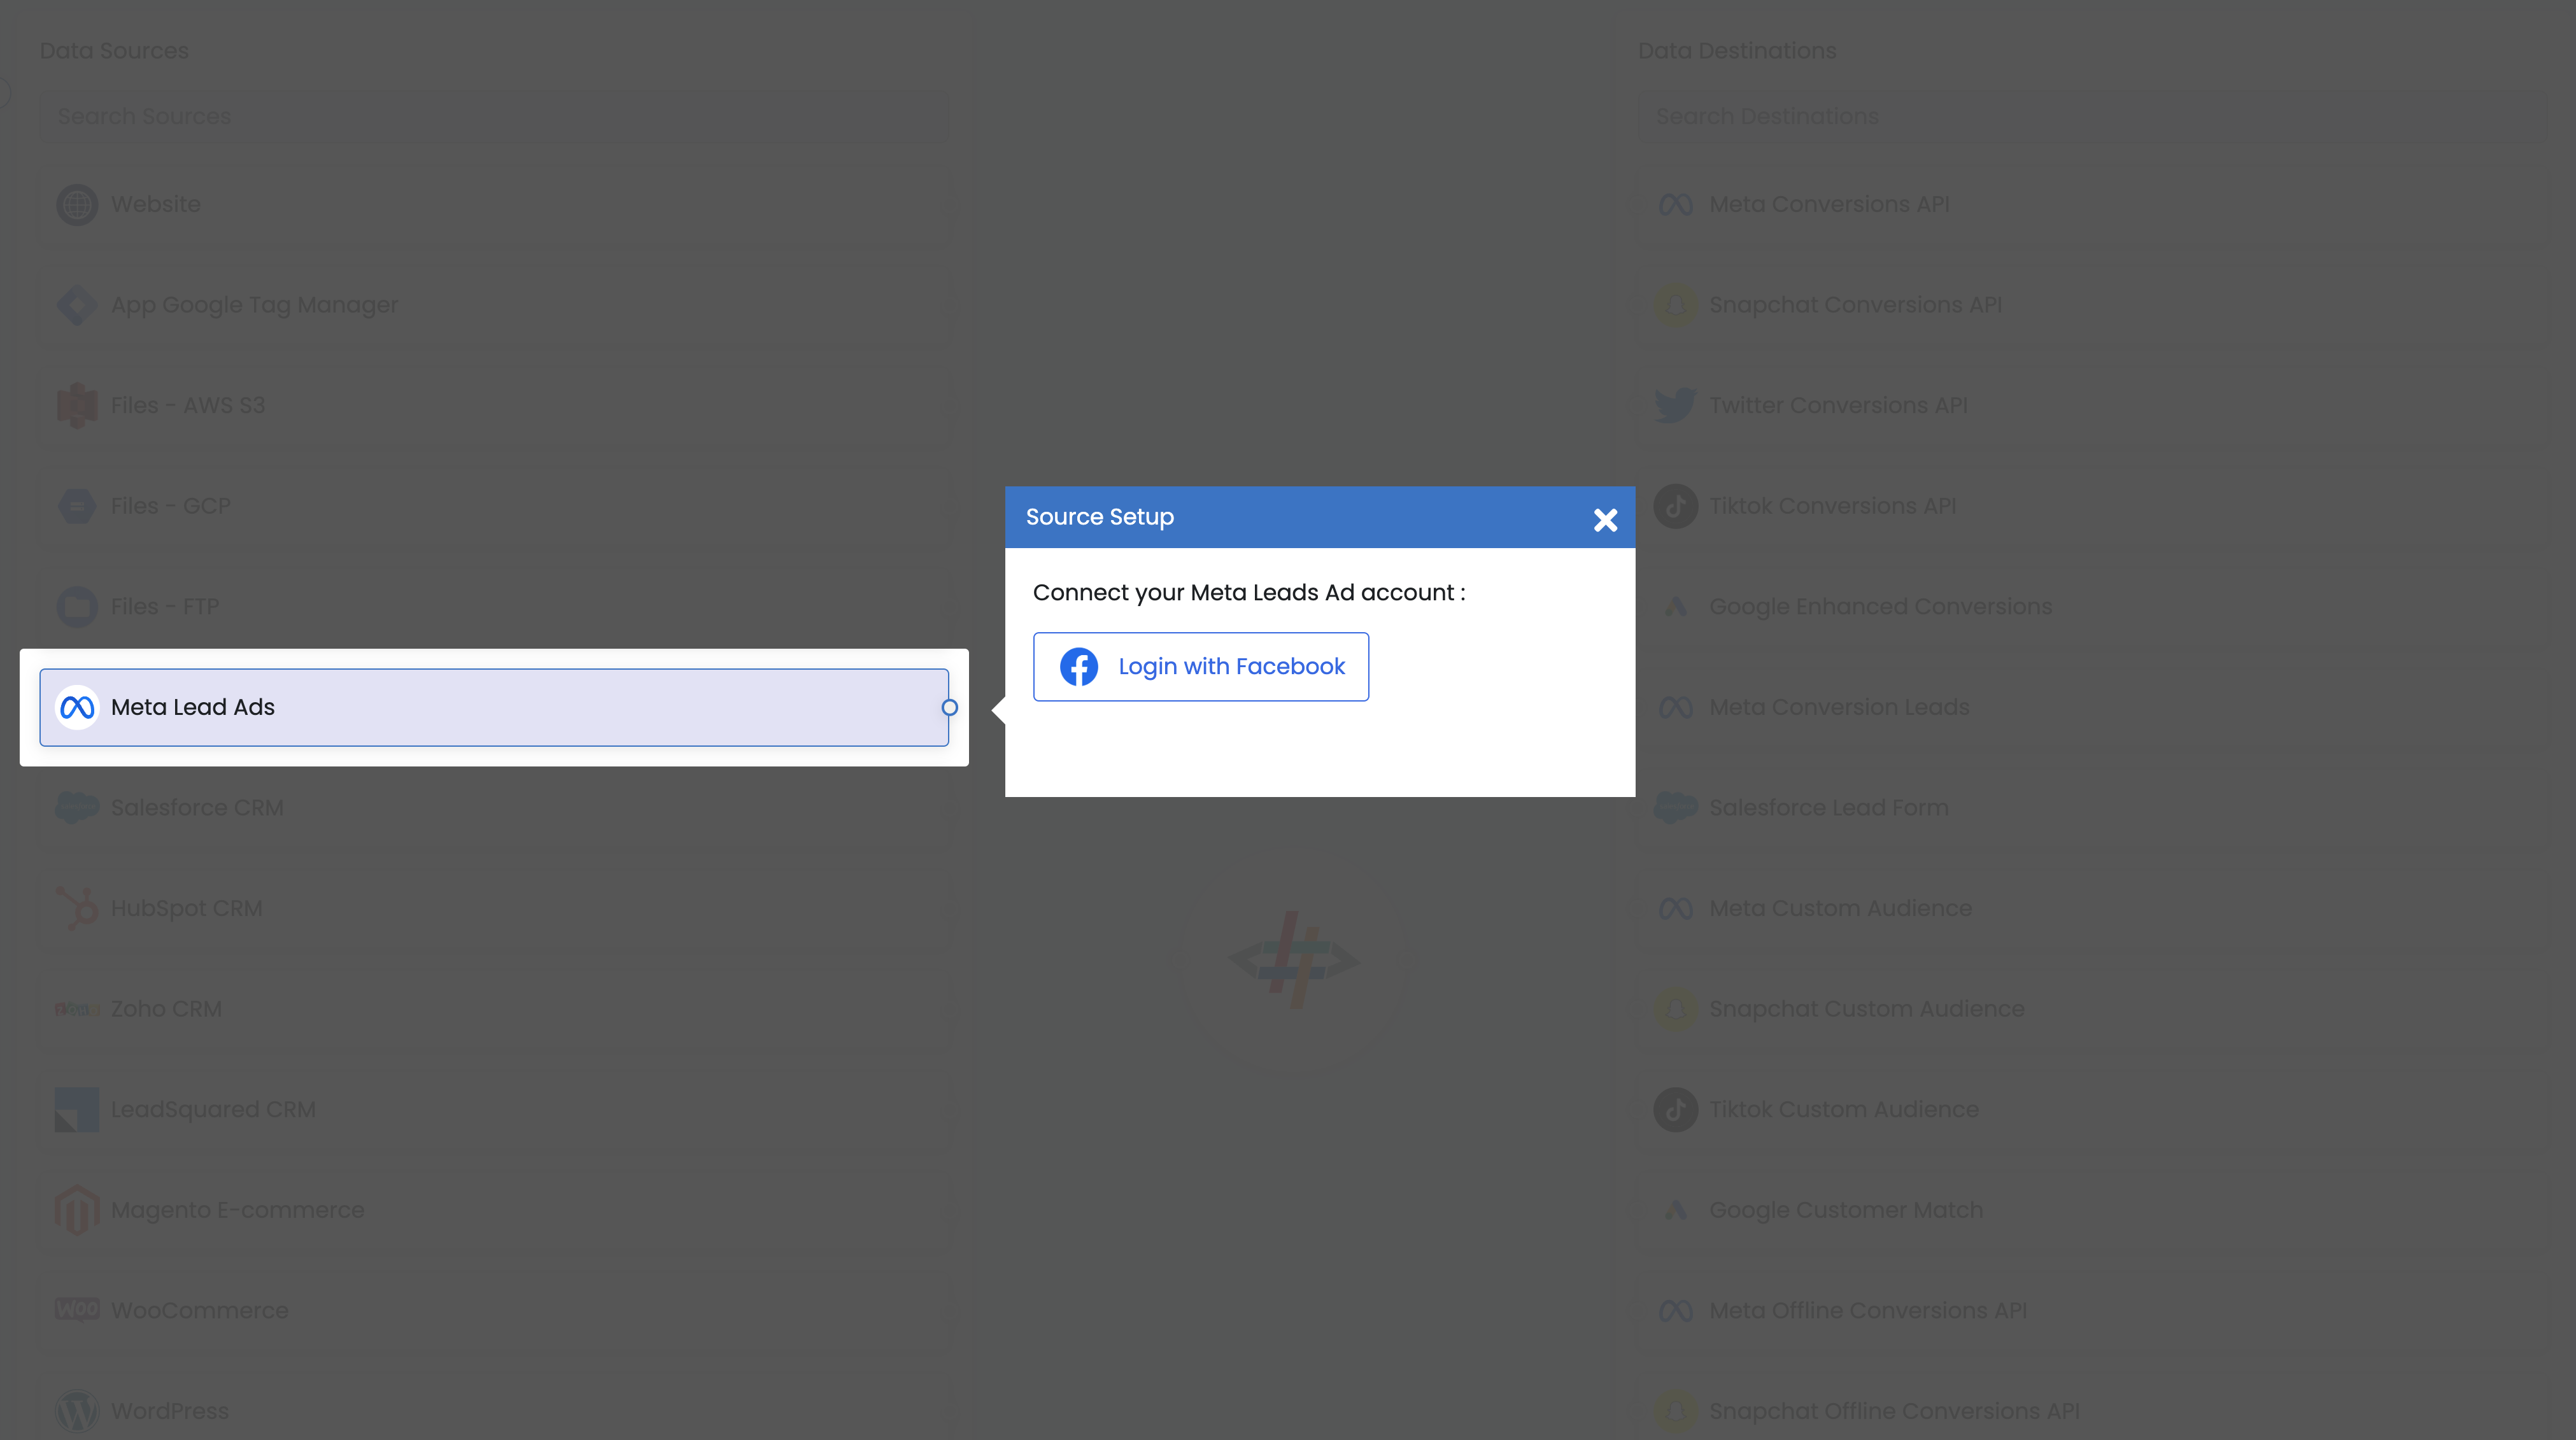Pick the Salesforce Lead Form label

pyautogui.click(x=1829, y=807)
